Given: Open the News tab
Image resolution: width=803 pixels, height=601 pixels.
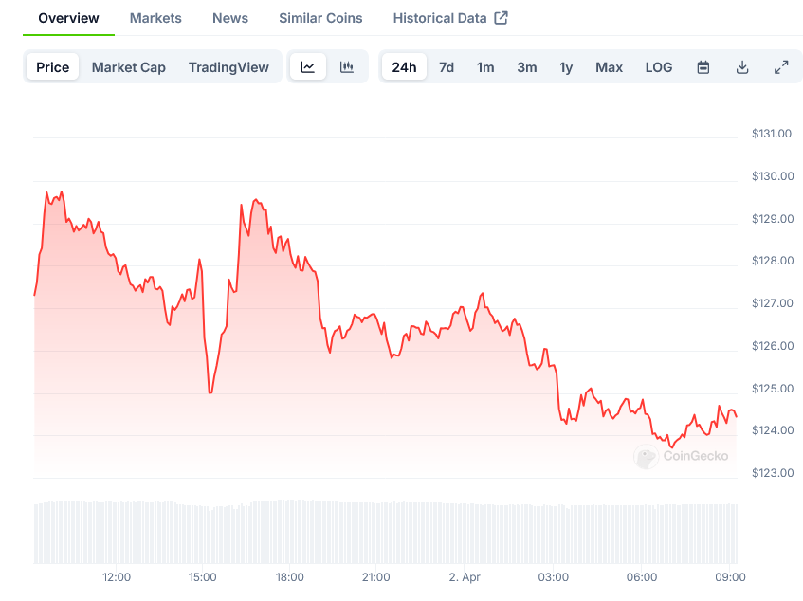Looking at the screenshot, I should (229, 17).
